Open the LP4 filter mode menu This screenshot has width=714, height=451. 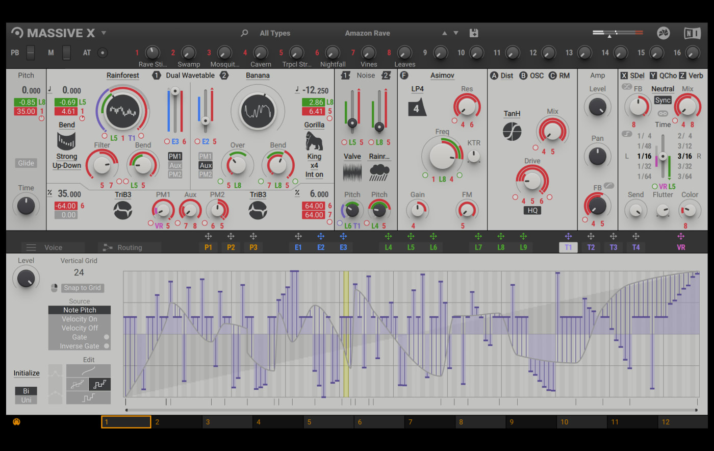point(417,89)
